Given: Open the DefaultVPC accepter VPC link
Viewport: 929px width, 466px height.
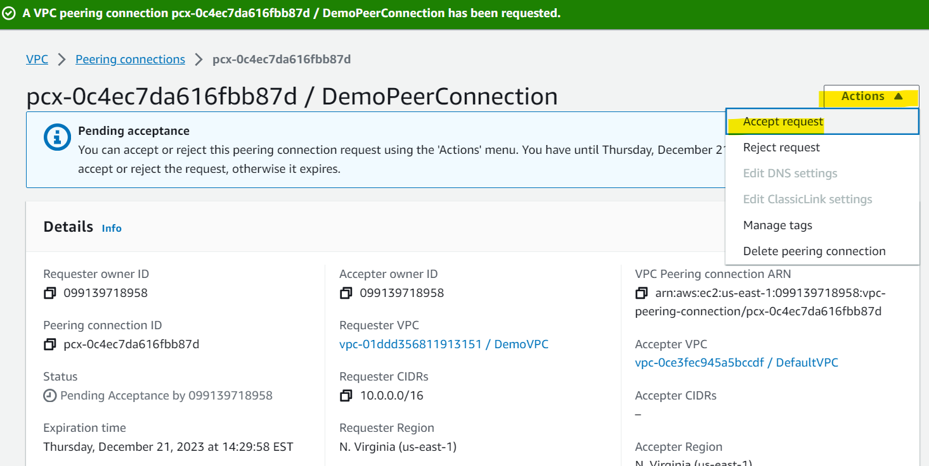Looking at the screenshot, I should coord(736,363).
